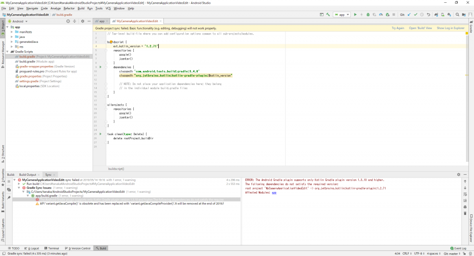Click the Make Project hammer icon
The height and width of the screenshot is (256, 474).
tap(328, 14)
